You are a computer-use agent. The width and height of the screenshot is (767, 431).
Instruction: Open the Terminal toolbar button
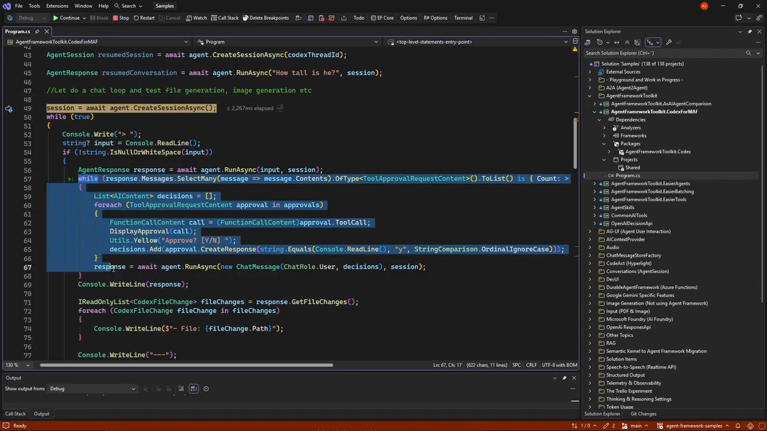[x=463, y=18]
